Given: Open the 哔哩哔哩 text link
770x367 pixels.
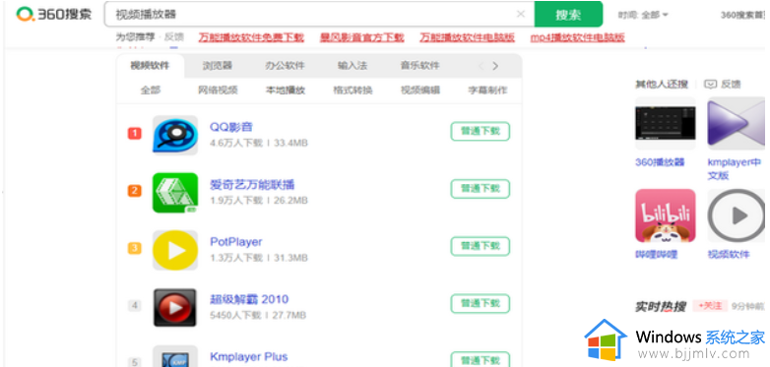Looking at the screenshot, I should pos(657,254).
